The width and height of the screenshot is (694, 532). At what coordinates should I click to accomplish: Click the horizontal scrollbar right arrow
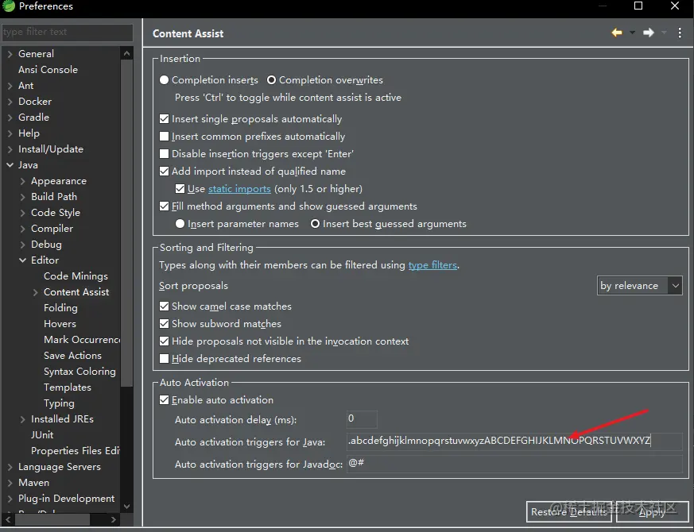coord(114,519)
